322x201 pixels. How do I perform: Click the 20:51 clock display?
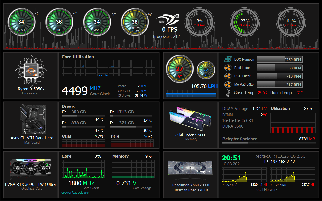pos(232,158)
